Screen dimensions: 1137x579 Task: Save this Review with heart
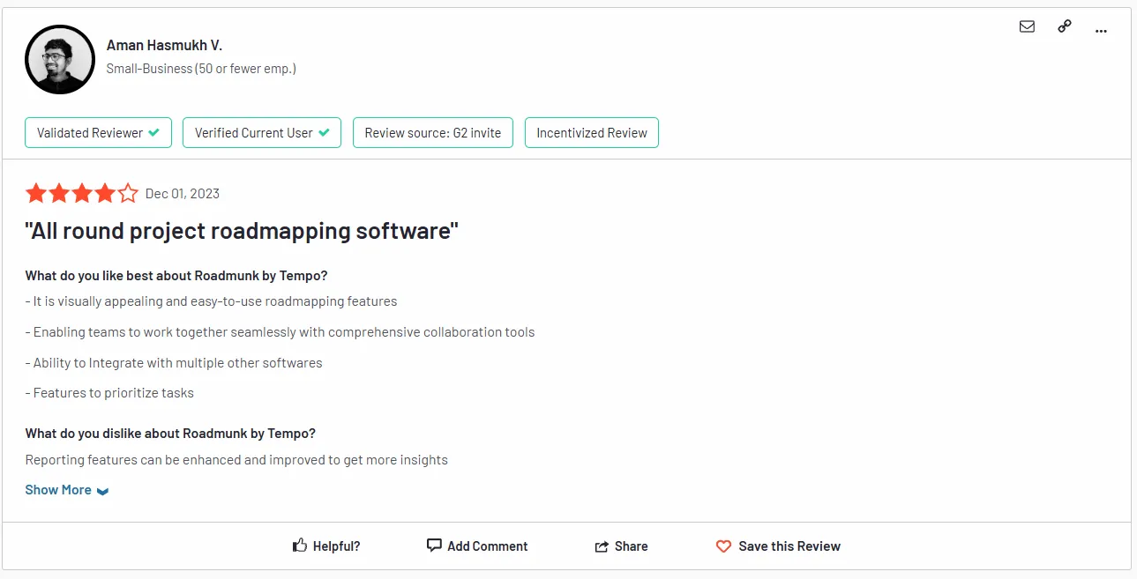click(x=778, y=546)
